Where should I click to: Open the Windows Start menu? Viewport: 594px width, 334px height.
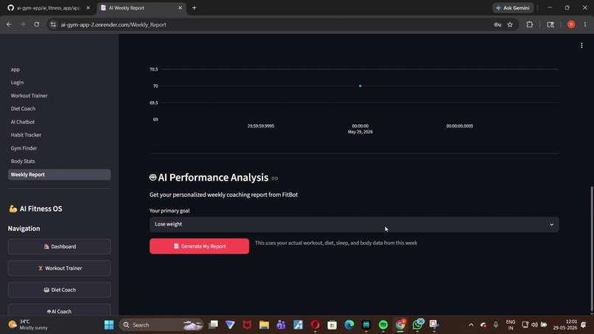click(x=109, y=325)
